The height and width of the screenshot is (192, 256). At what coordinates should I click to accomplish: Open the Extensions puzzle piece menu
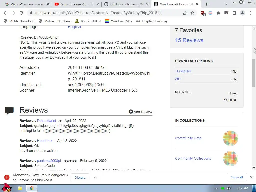click(x=218, y=13)
